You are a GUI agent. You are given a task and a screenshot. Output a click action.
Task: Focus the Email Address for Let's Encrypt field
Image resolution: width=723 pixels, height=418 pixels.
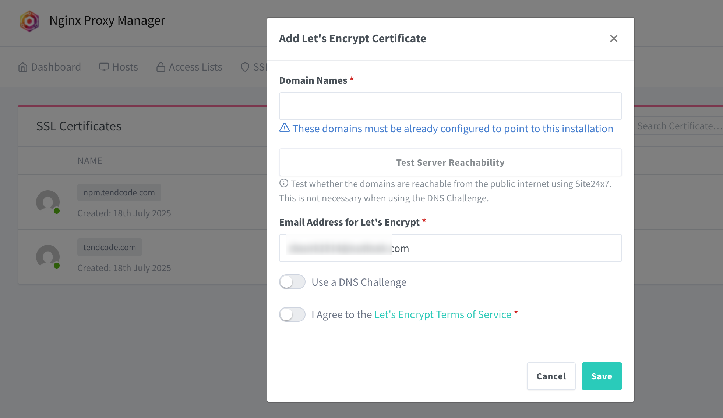450,248
